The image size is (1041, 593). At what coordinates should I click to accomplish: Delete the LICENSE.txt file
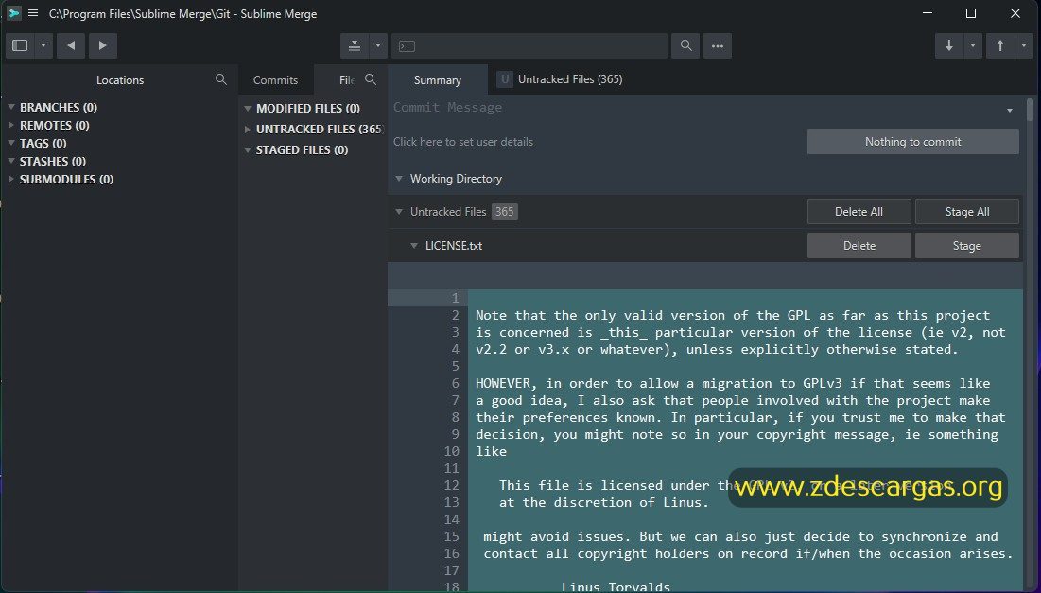(x=859, y=246)
